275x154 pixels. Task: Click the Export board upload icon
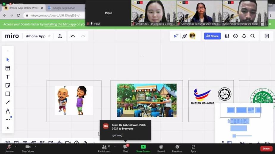pyautogui.click(x=60, y=36)
